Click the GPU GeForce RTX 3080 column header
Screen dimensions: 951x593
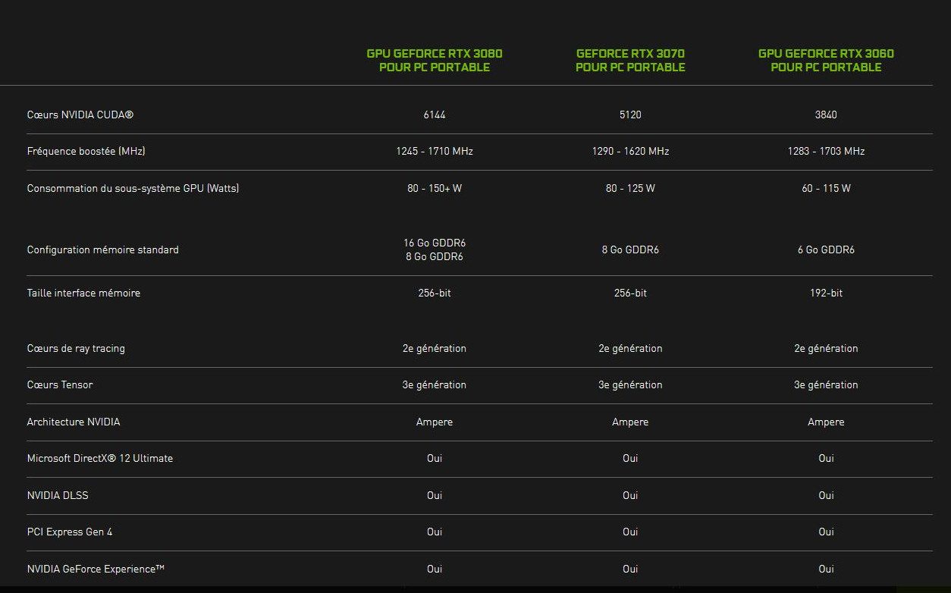tap(435, 61)
